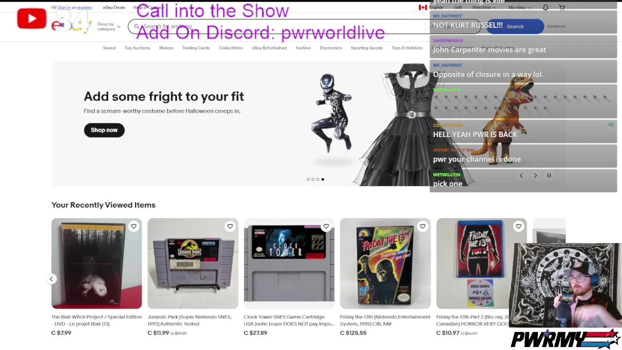The width and height of the screenshot is (622, 350).
Task: Open Fashion category
Action: click(x=303, y=48)
